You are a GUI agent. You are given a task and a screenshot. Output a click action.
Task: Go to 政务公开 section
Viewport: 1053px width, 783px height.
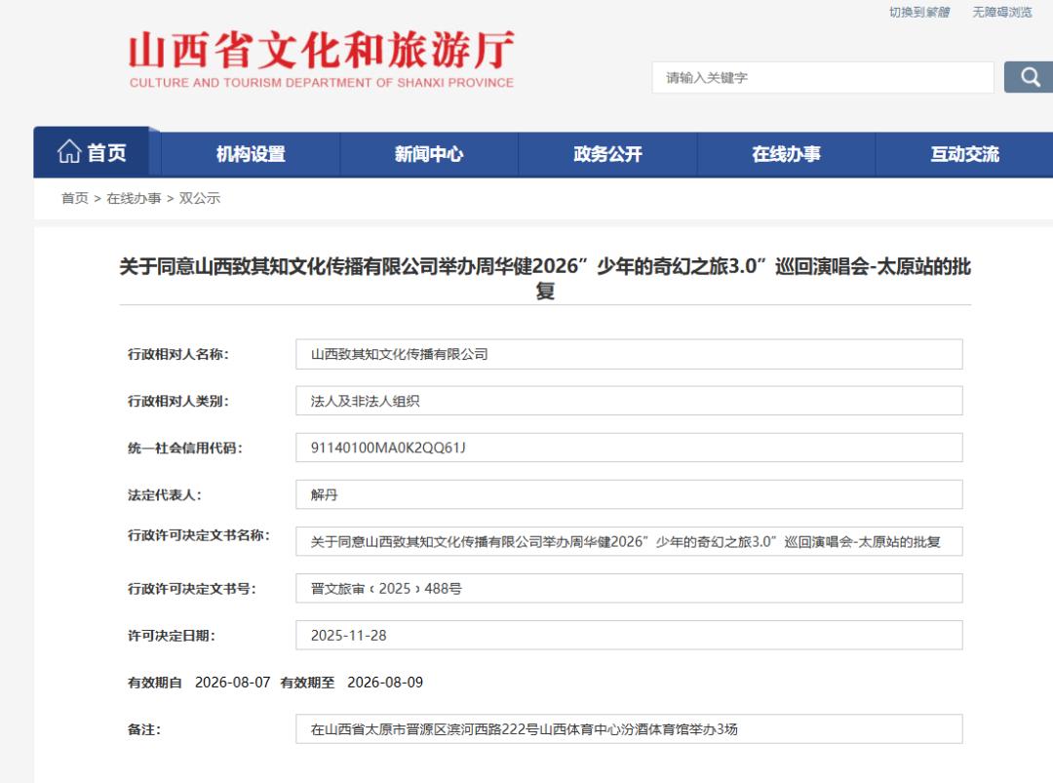point(607,154)
